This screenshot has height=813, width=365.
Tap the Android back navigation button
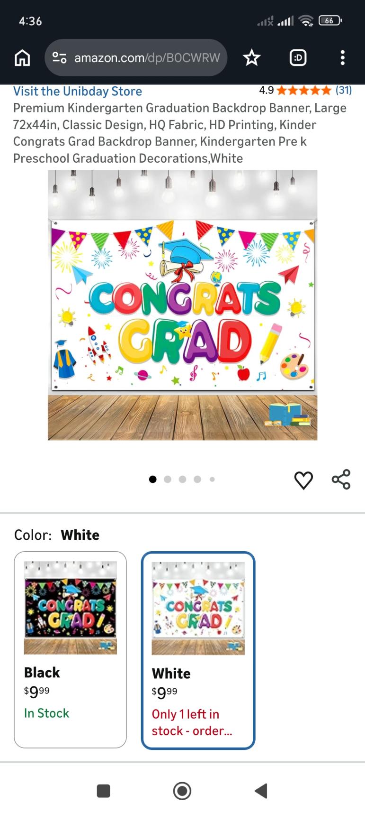click(x=261, y=791)
